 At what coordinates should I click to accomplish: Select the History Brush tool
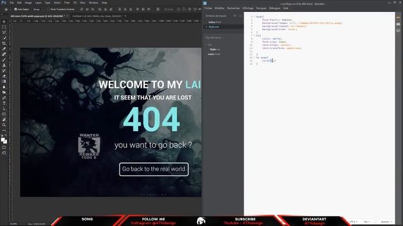[4, 70]
